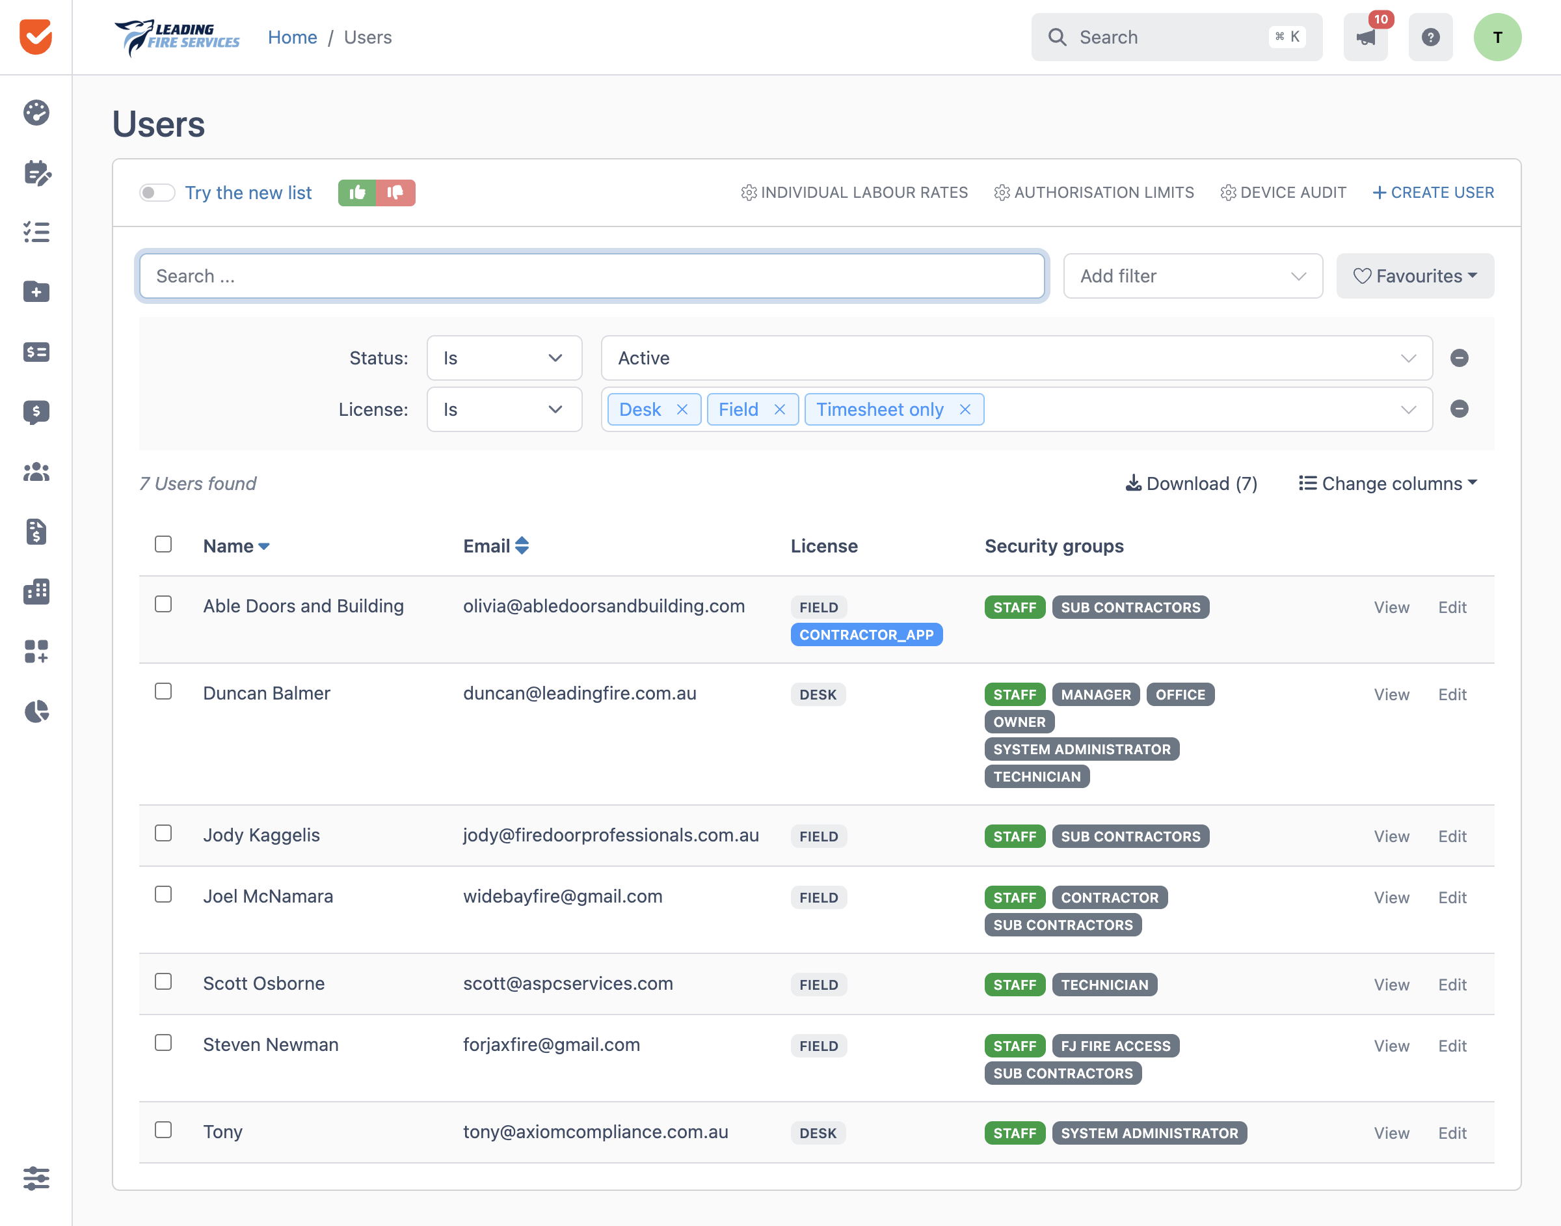Open the dashboard palette icon in sidebar

click(x=36, y=113)
